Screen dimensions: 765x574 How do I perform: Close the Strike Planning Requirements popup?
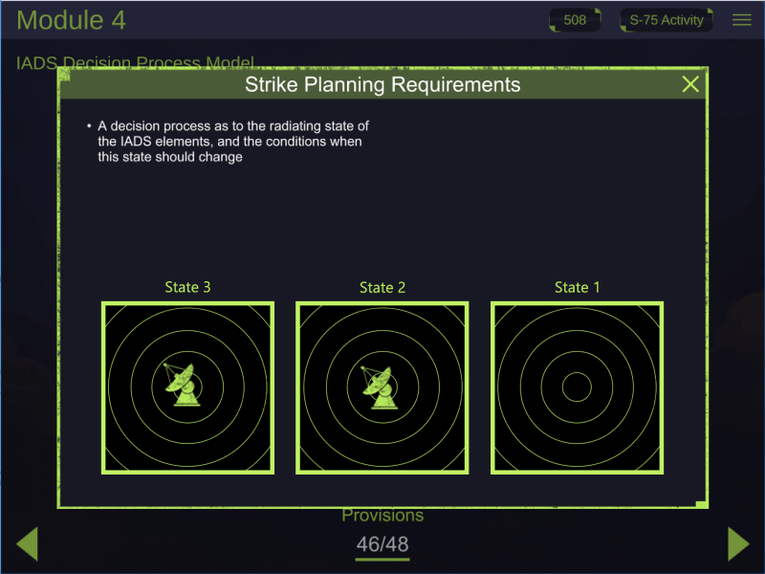point(690,84)
